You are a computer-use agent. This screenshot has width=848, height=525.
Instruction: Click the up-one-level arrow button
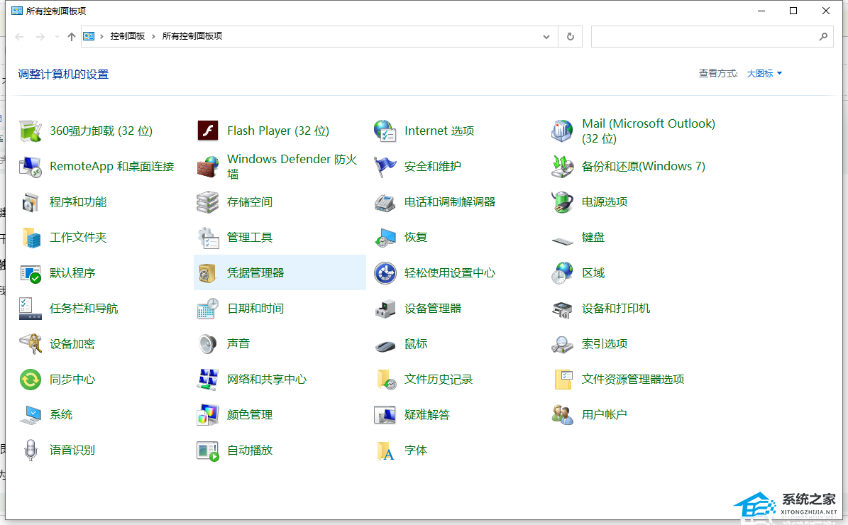coord(72,37)
